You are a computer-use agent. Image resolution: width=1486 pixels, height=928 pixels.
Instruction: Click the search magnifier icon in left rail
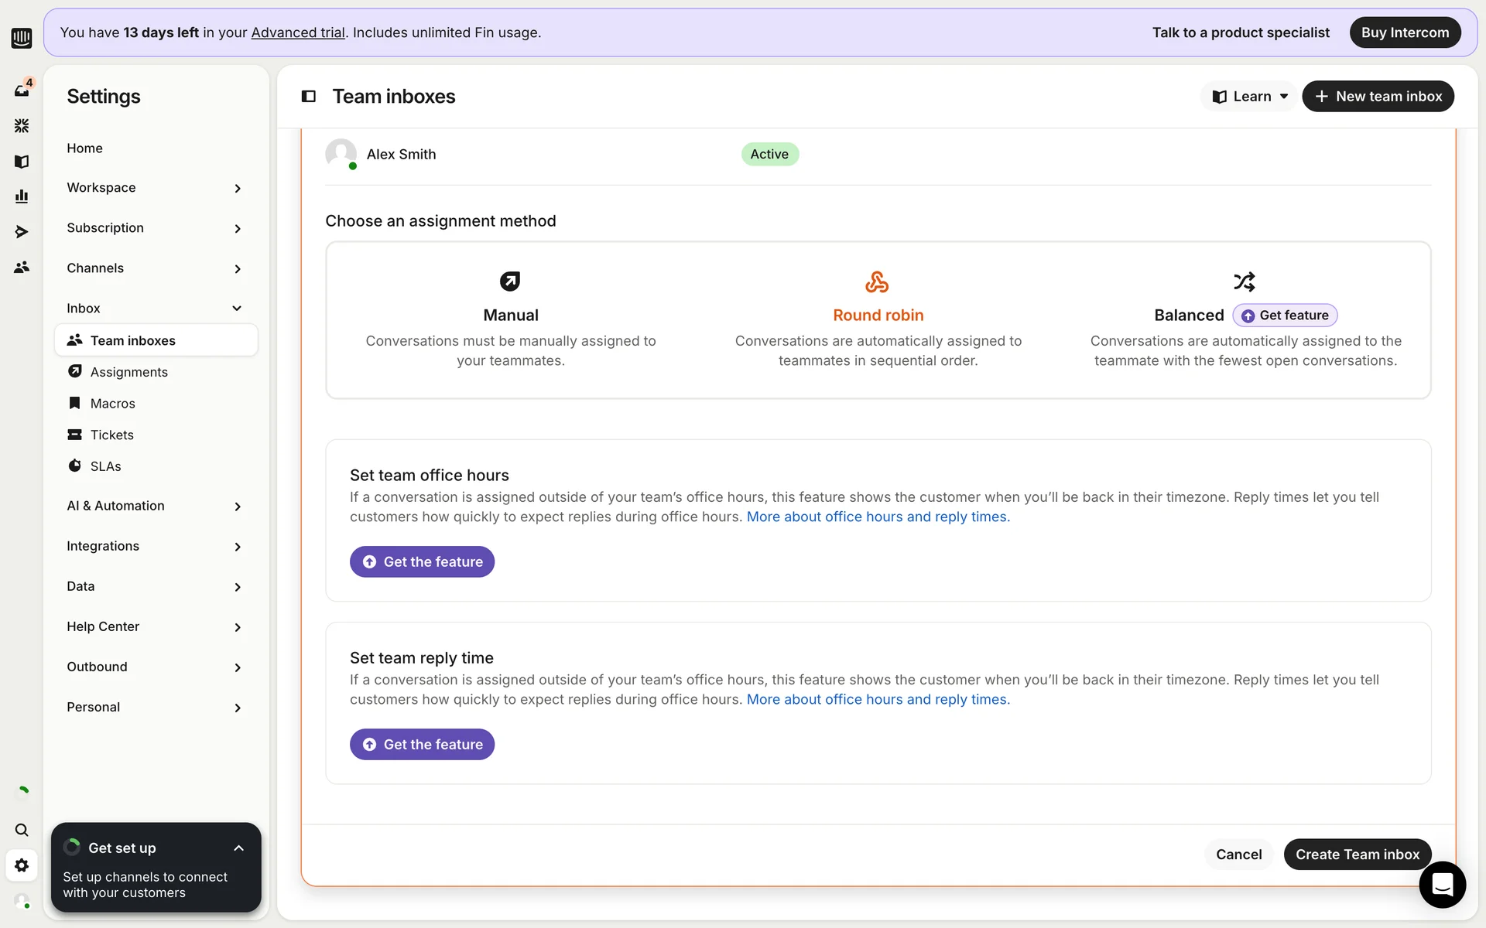(22, 830)
